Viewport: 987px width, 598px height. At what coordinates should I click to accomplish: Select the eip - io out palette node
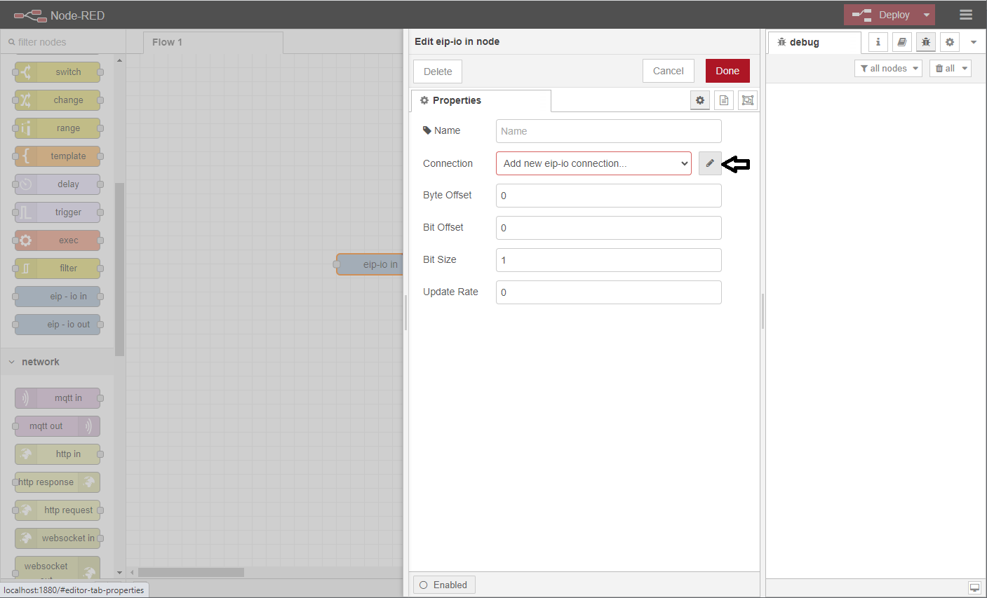(x=58, y=325)
